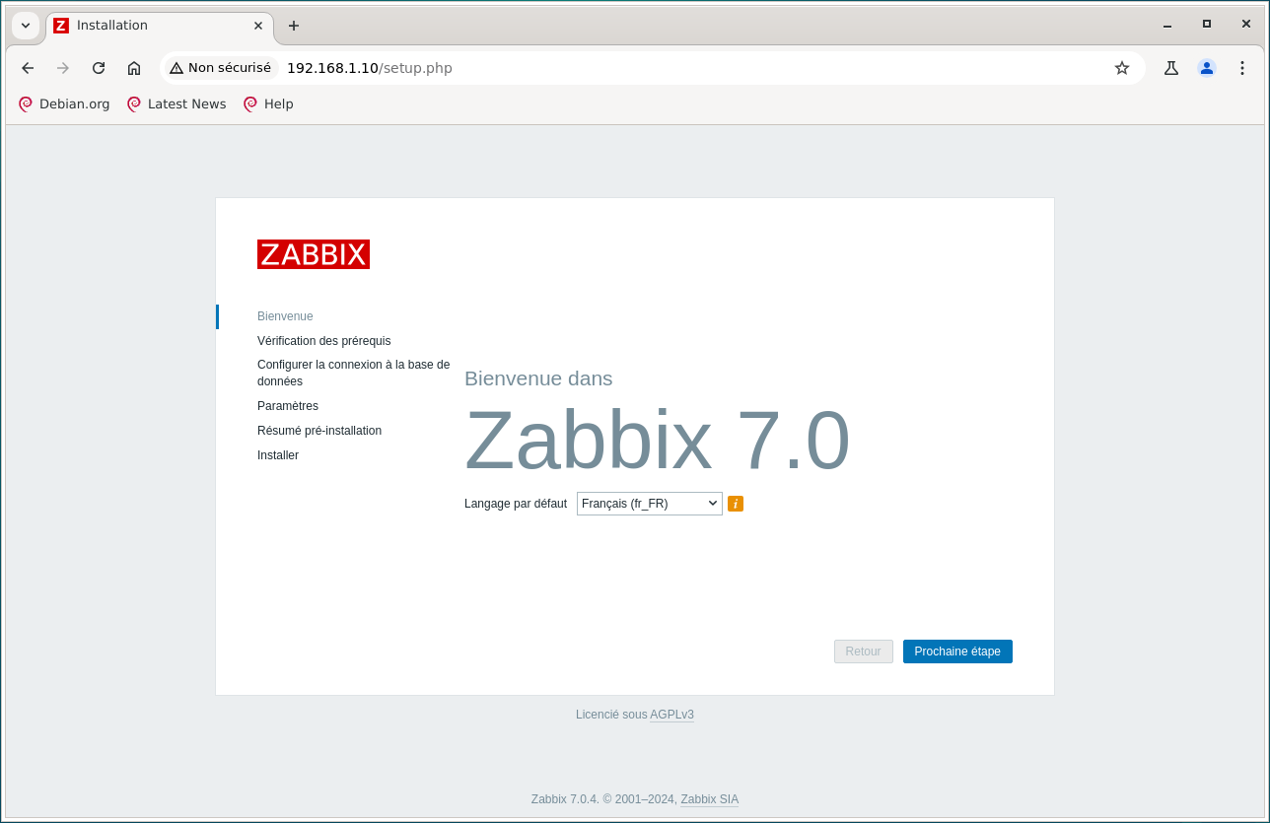Click the Non sécurisé security warning

220,68
